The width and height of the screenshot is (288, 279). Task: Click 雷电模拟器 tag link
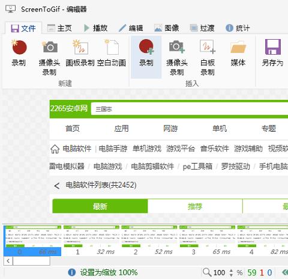pyautogui.click(x=67, y=167)
